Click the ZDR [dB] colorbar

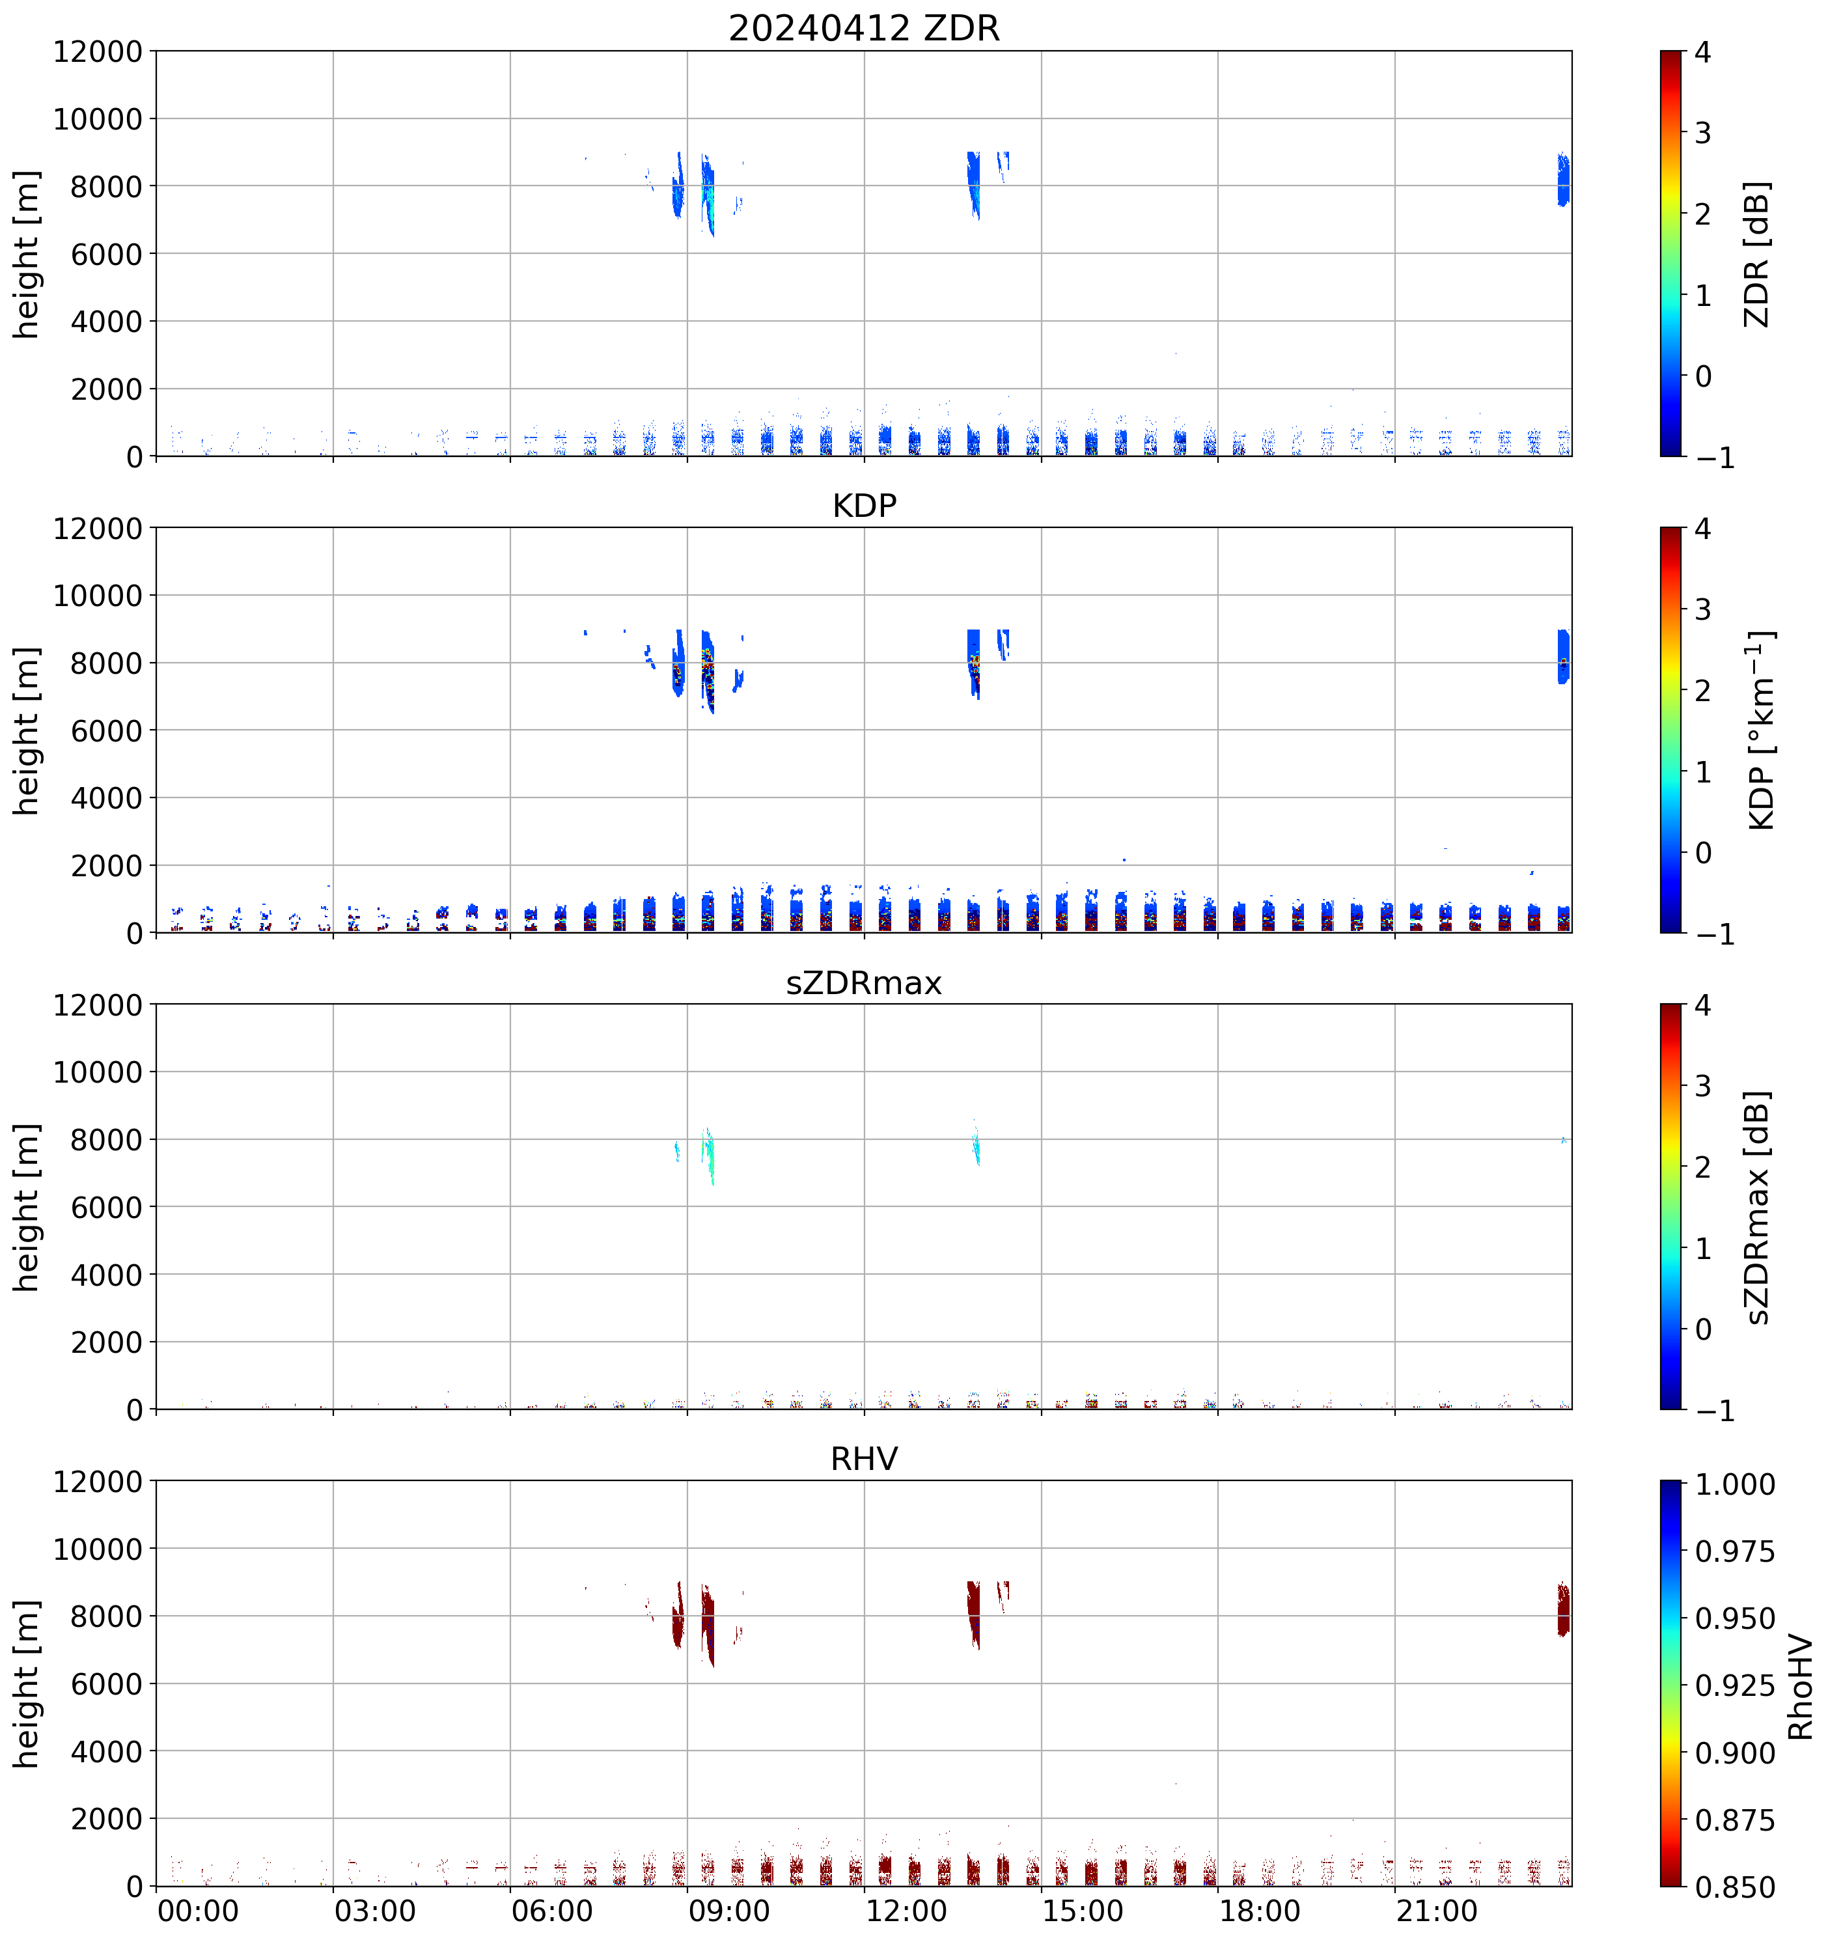point(1671,254)
